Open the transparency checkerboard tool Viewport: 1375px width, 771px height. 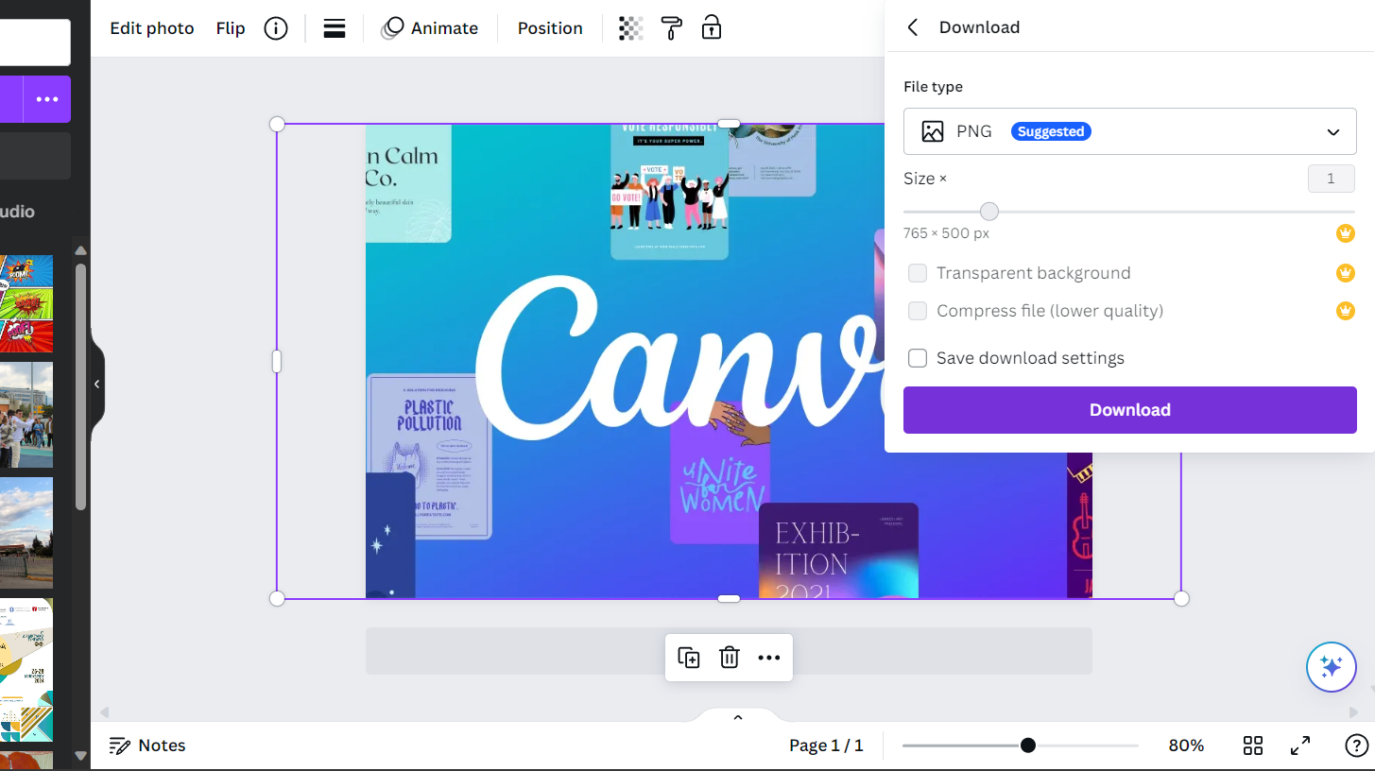[x=630, y=28]
